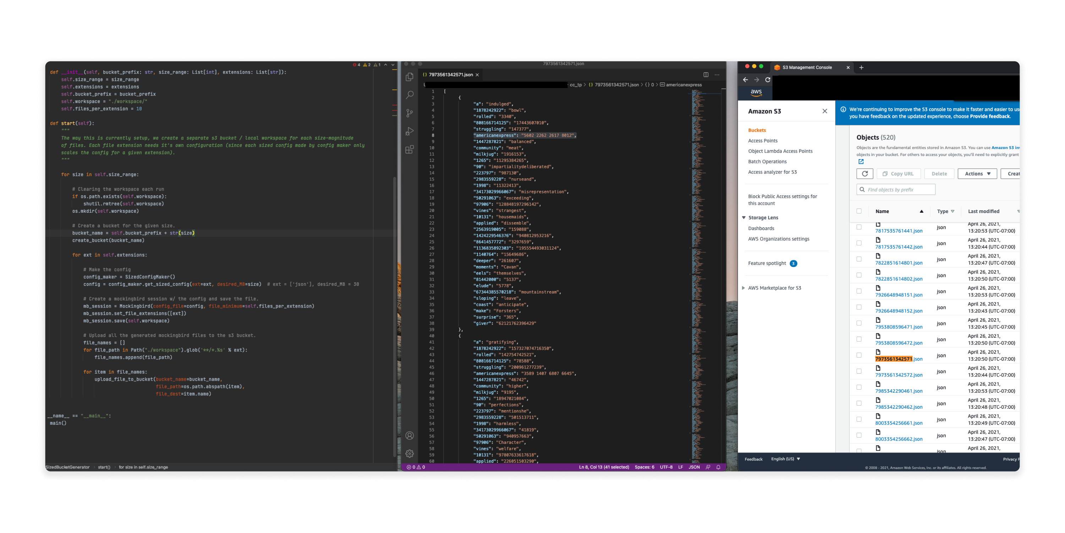Check the box for 7985342290461.json
Viewport: 1065px width, 533px height.
click(x=859, y=387)
